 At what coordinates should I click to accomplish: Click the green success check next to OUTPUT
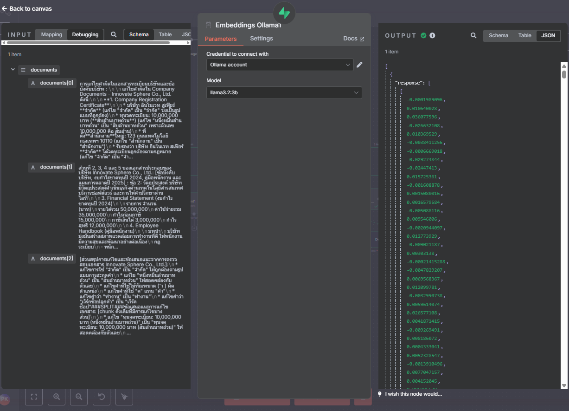(423, 35)
